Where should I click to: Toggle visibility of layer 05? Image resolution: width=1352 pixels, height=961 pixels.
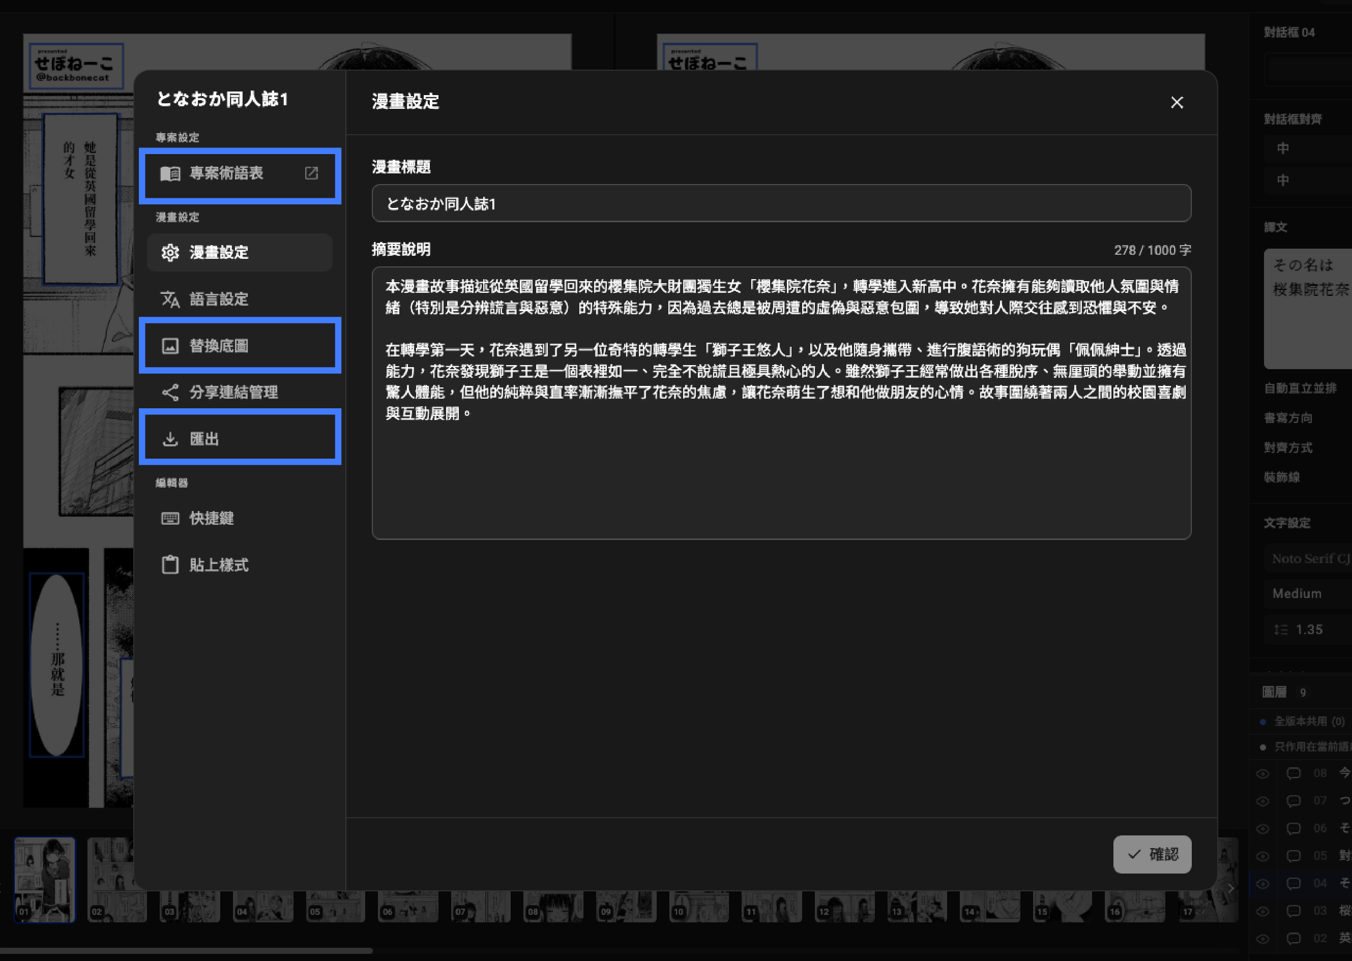1262,856
